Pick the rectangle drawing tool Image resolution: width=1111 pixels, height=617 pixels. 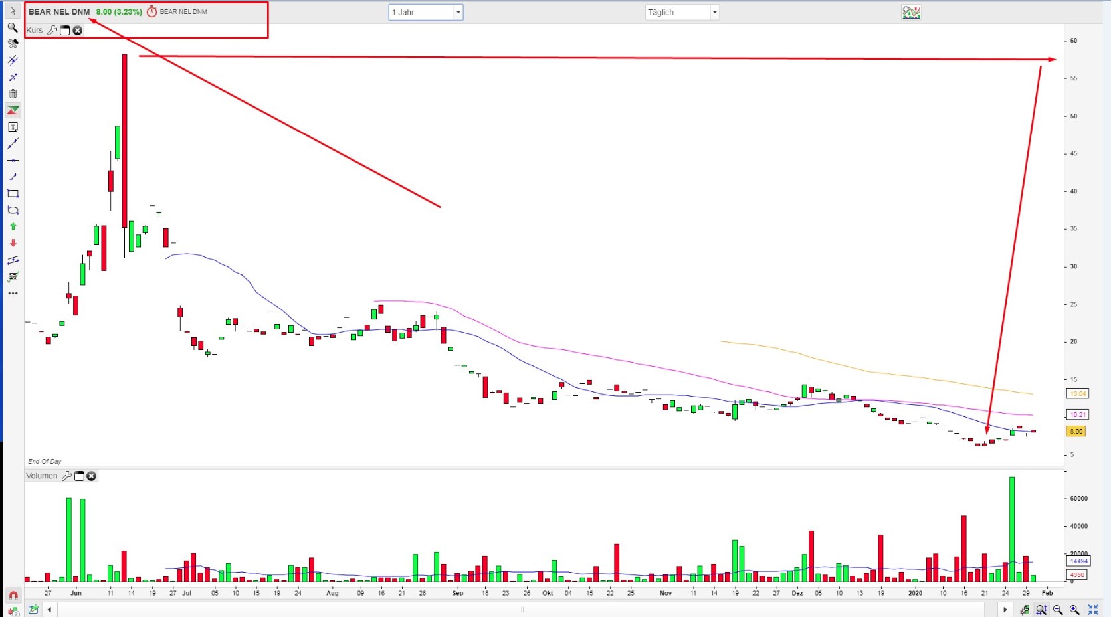point(13,193)
